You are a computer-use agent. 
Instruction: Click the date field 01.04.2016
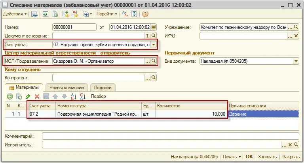(x=130, y=27)
